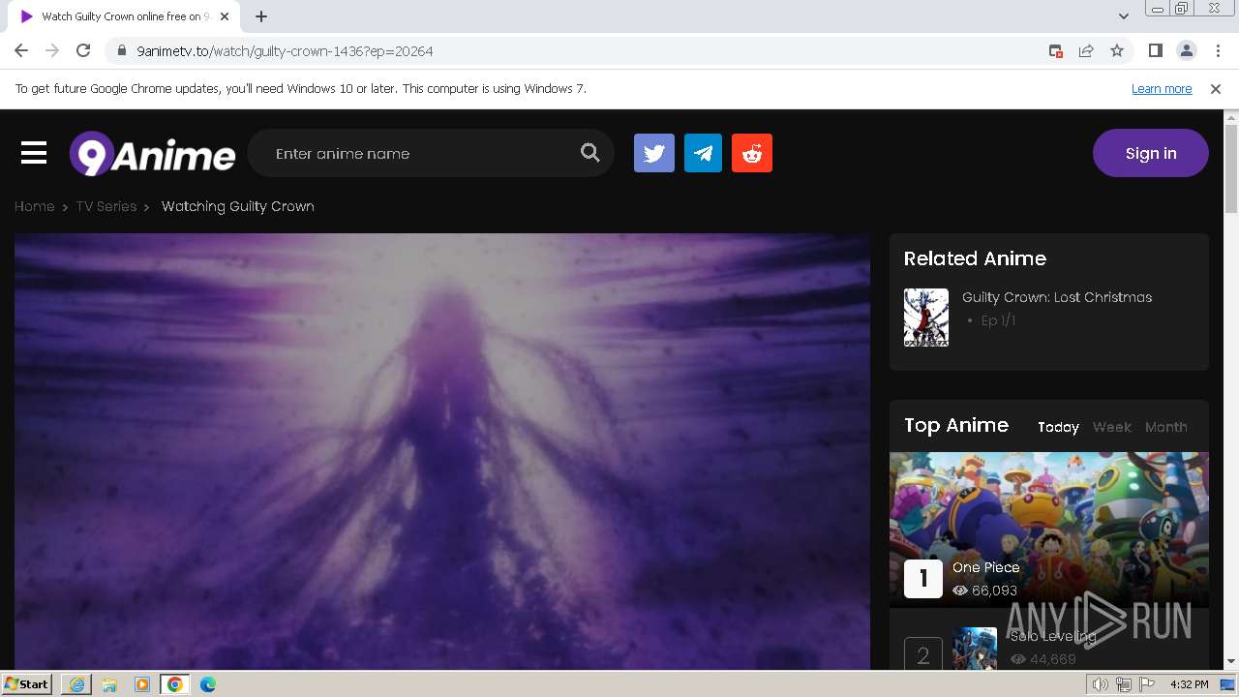The image size is (1239, 697).
Task: Open the tab search dropdown arrow
Action: point(1123,16)
